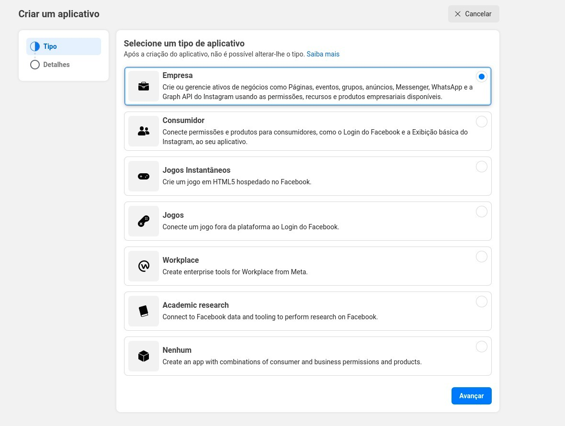Open the Tipo step in the sidebar
The height and width of the screenshot is (426, 565).
[64, 46]
